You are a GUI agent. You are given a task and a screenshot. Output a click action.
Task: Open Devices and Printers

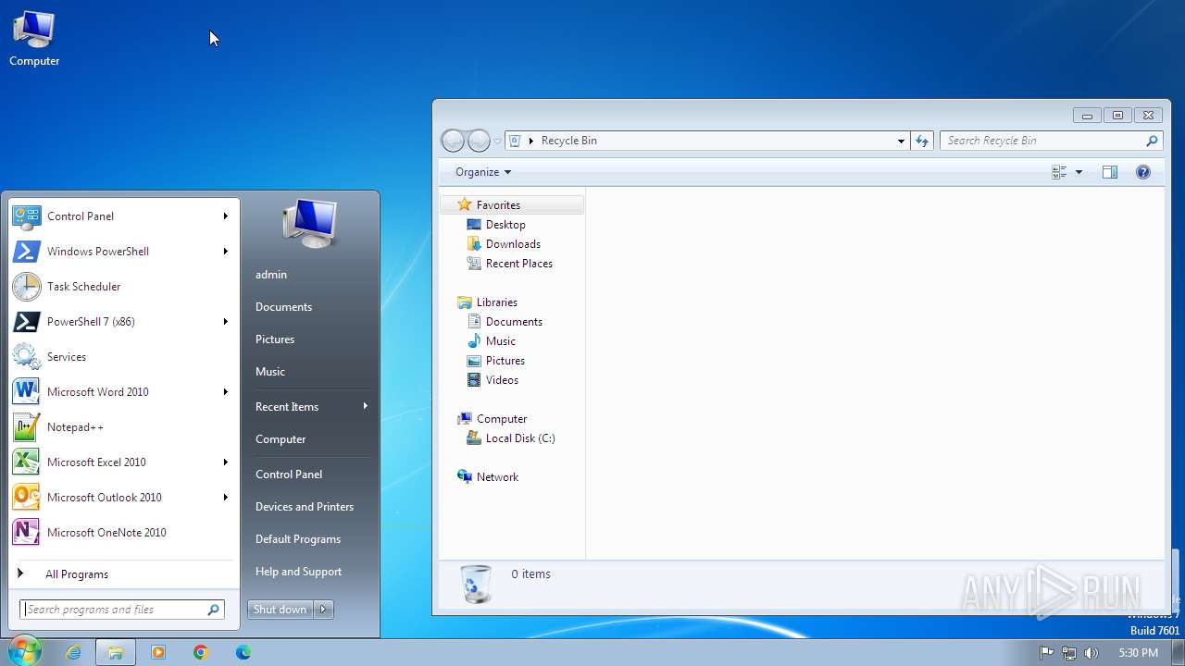pyautogui.click(x=309, y=507)
